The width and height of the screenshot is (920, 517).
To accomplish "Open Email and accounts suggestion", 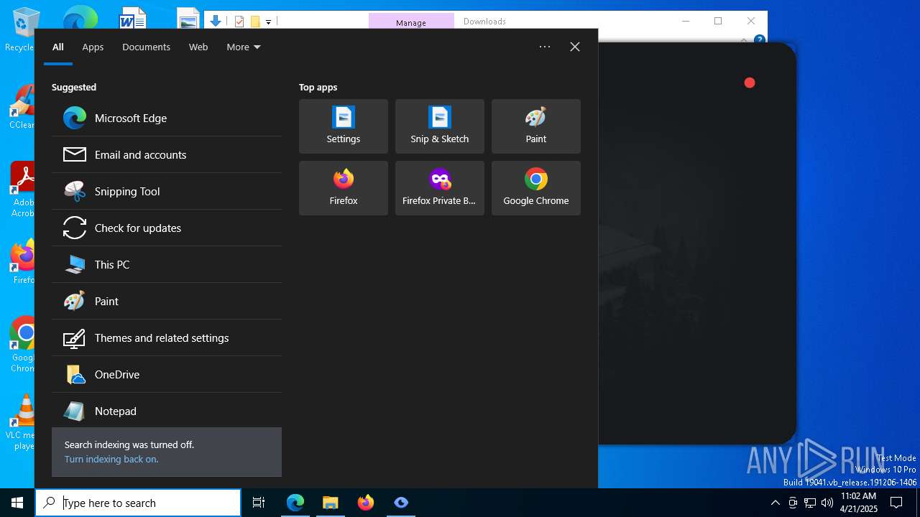I will (x=167, y=154).
